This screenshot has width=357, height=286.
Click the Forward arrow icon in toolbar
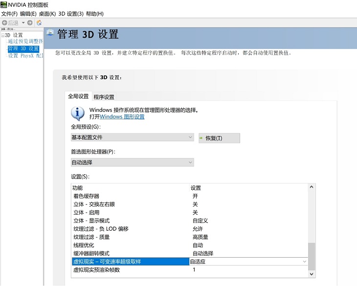point(30,22)
